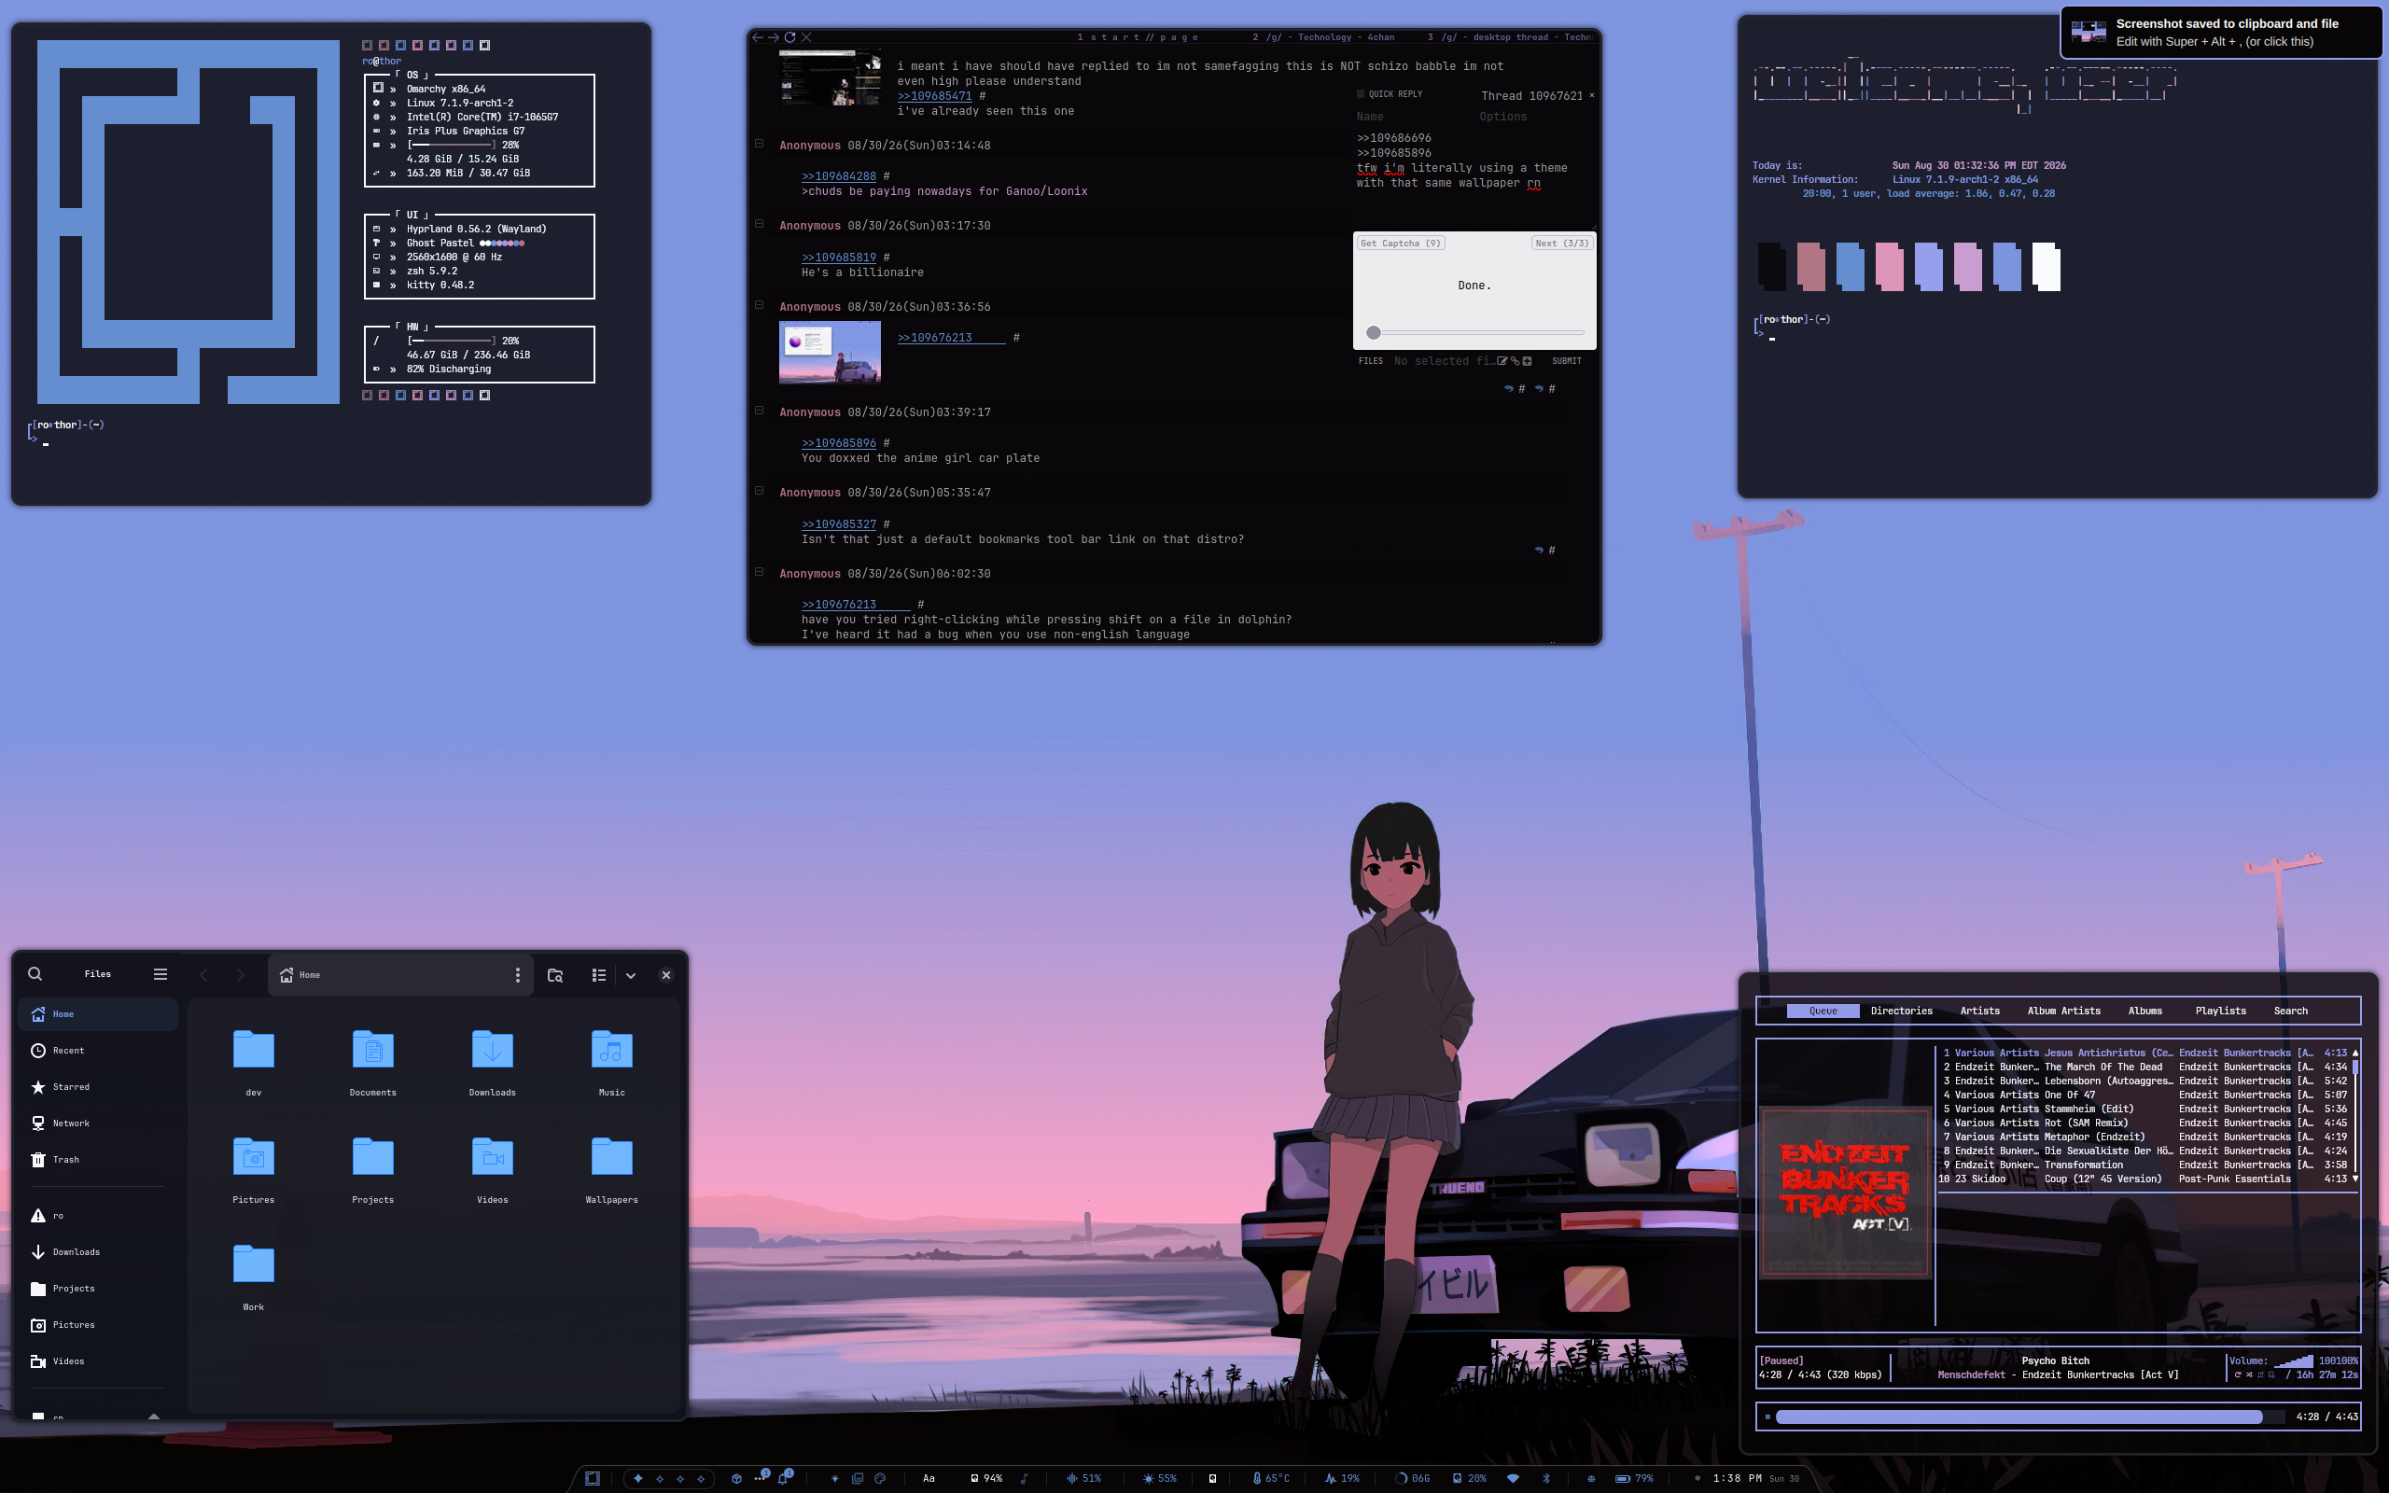Click the edit icon in the quick reply
This screenshot has height=1493, width=2389.
tap(1502, 361)
